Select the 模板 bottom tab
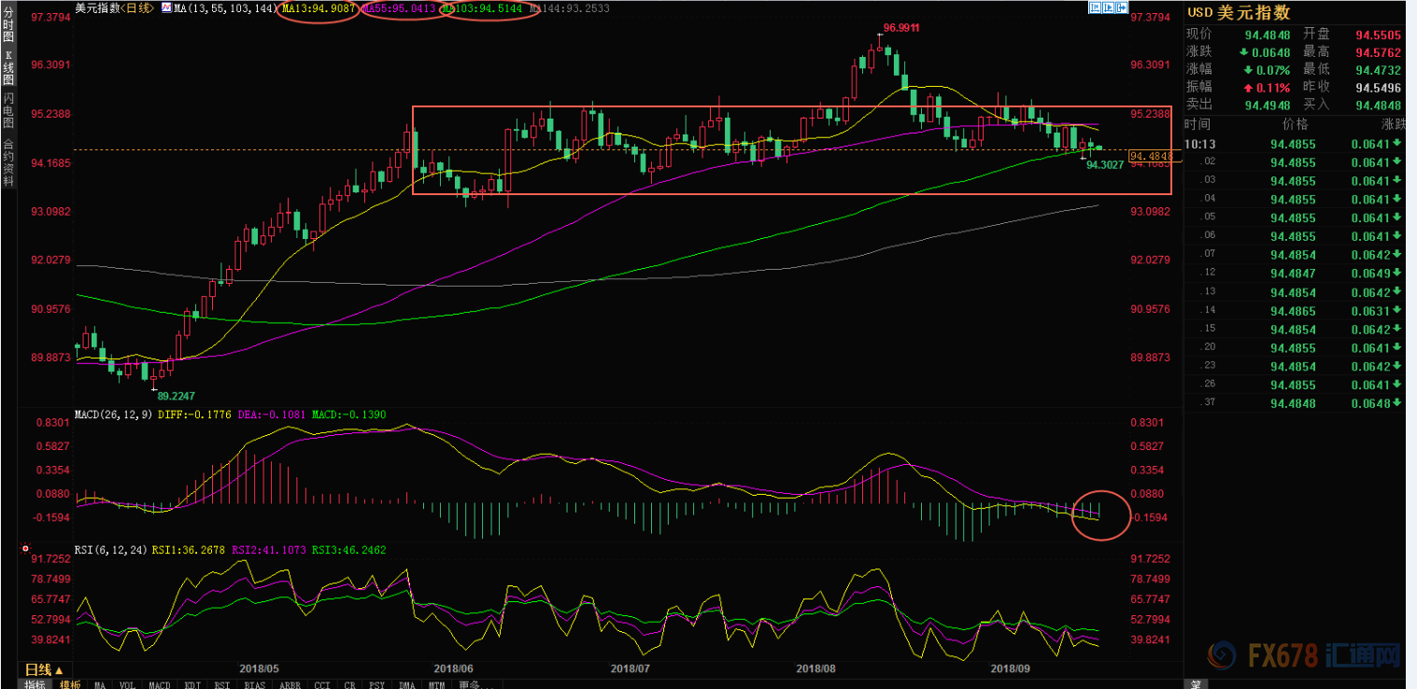 pyautogui.click(x=70, y=684)
